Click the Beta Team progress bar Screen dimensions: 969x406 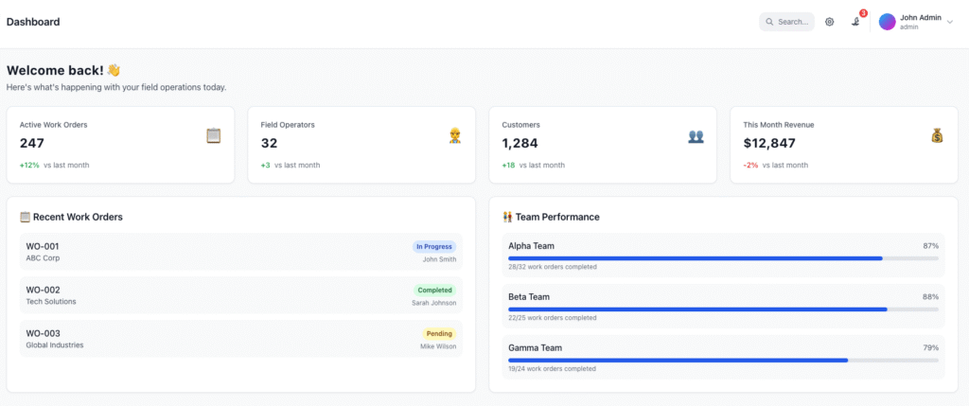(723, 309)
